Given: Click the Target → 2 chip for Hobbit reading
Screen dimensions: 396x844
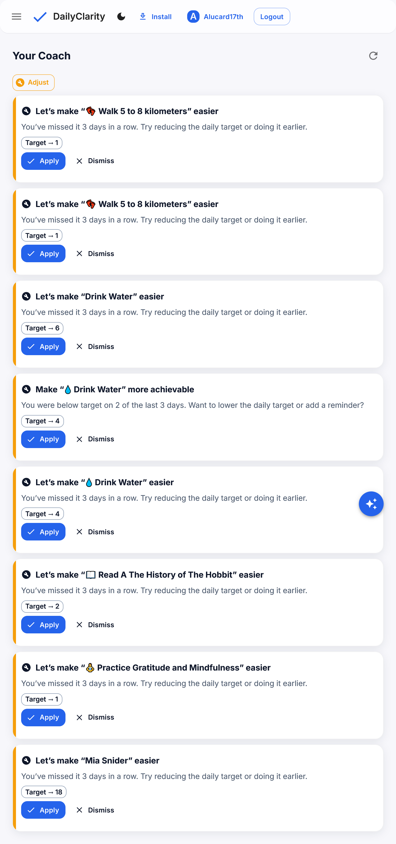Looking at the screenshot, I should click(42, 607).
